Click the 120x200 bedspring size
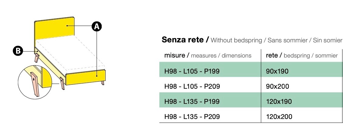Viewport: 343px width, 135px height. (x=279, y=117)
